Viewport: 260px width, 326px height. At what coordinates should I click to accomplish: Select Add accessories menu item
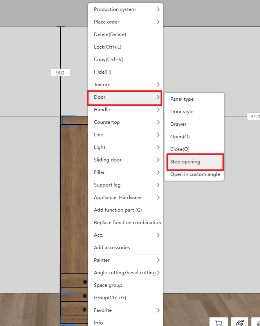(112, 248)
